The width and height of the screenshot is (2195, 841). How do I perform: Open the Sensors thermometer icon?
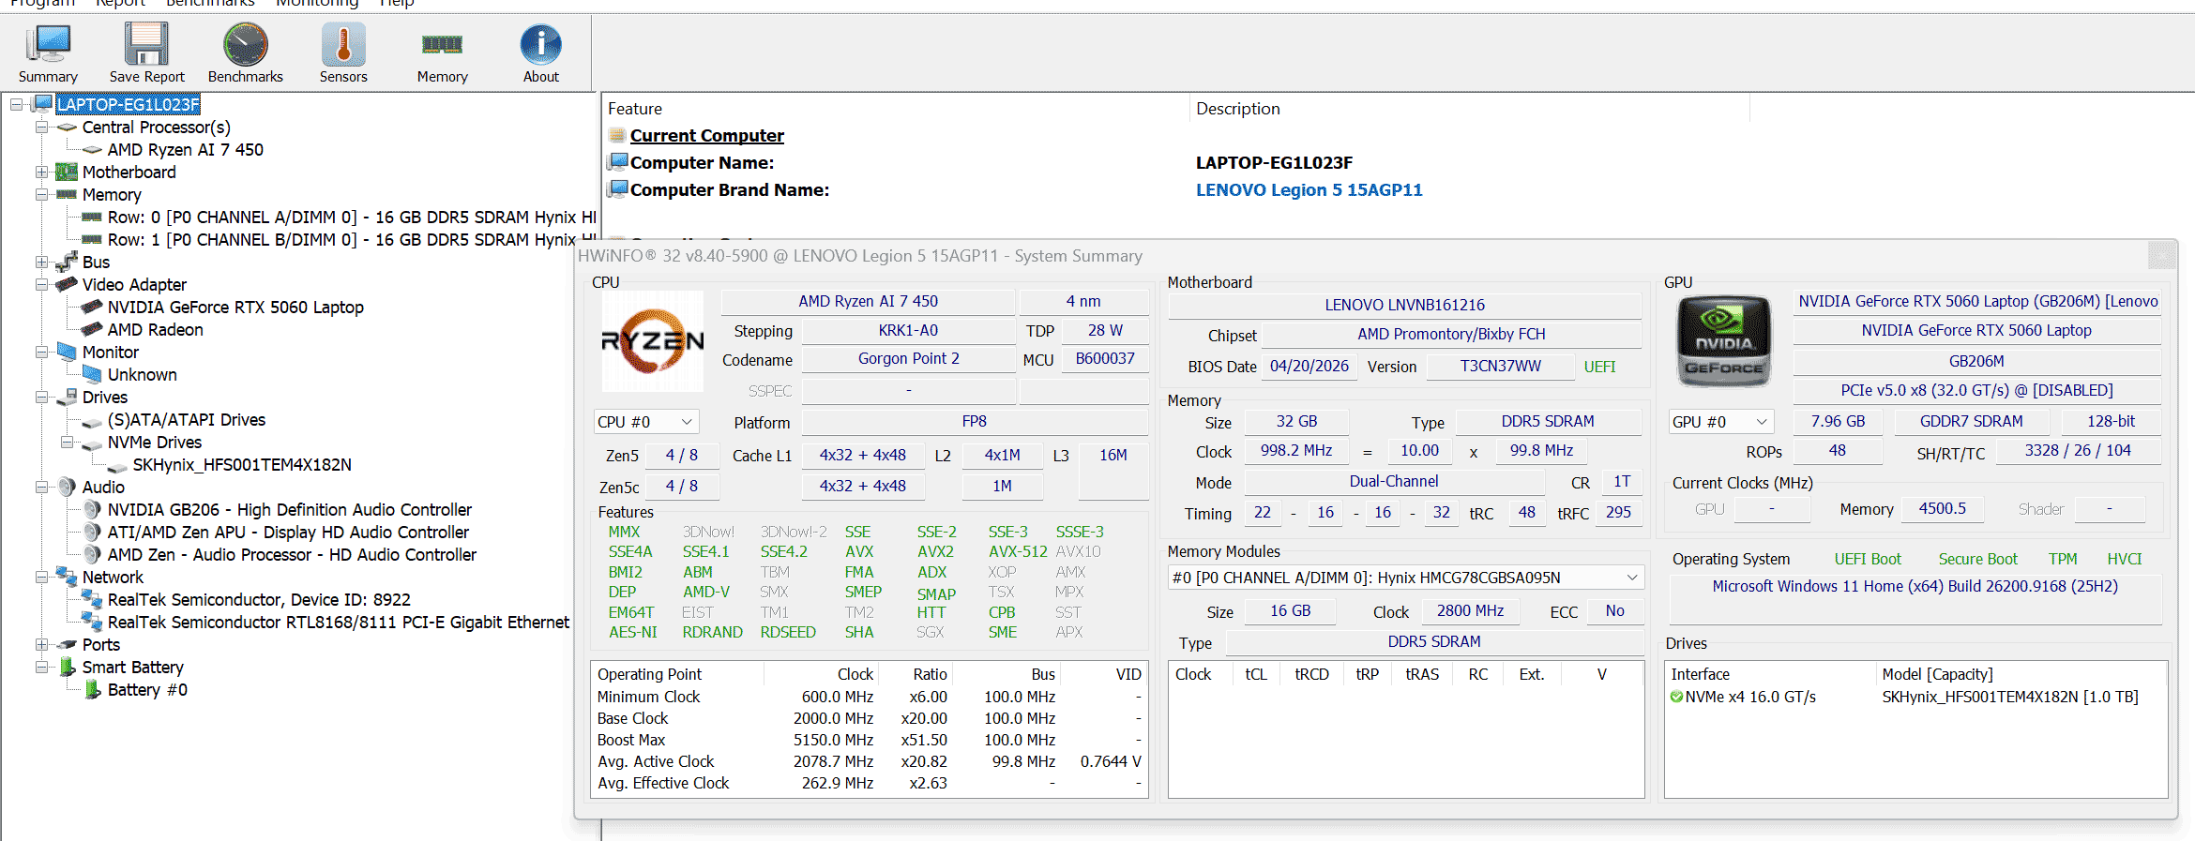[x=343, y=44]
